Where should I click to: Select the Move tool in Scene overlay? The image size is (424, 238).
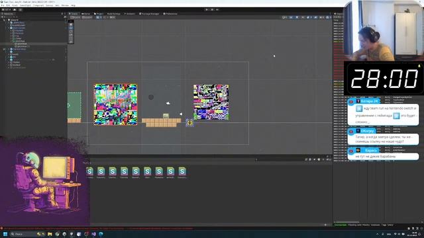[x=71, y=28]
